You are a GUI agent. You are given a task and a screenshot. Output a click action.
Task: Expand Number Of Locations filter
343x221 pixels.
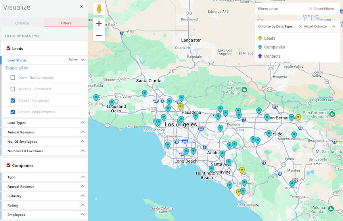click(82, 151)
